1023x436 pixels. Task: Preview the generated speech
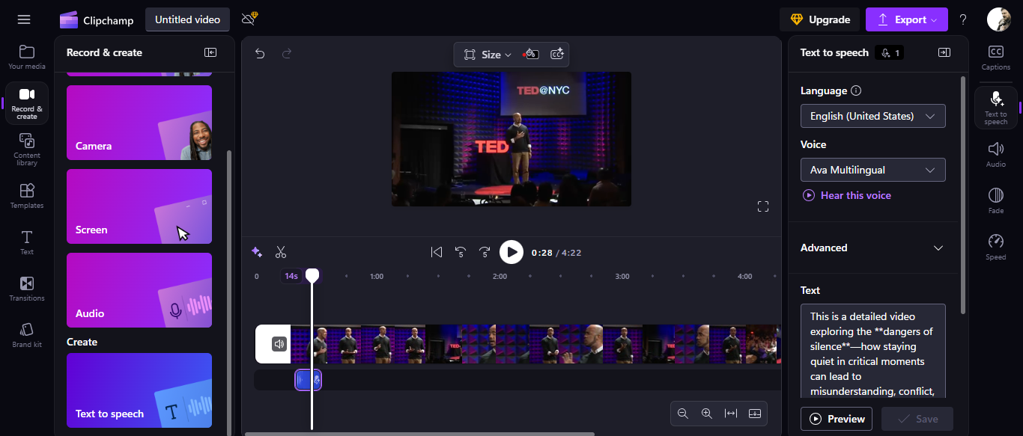[x=836, y=419]
